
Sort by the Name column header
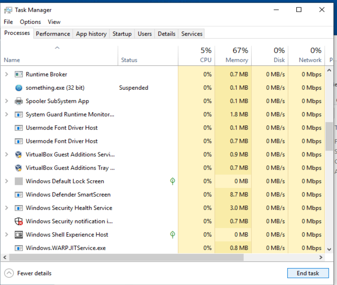coord(59,56)
